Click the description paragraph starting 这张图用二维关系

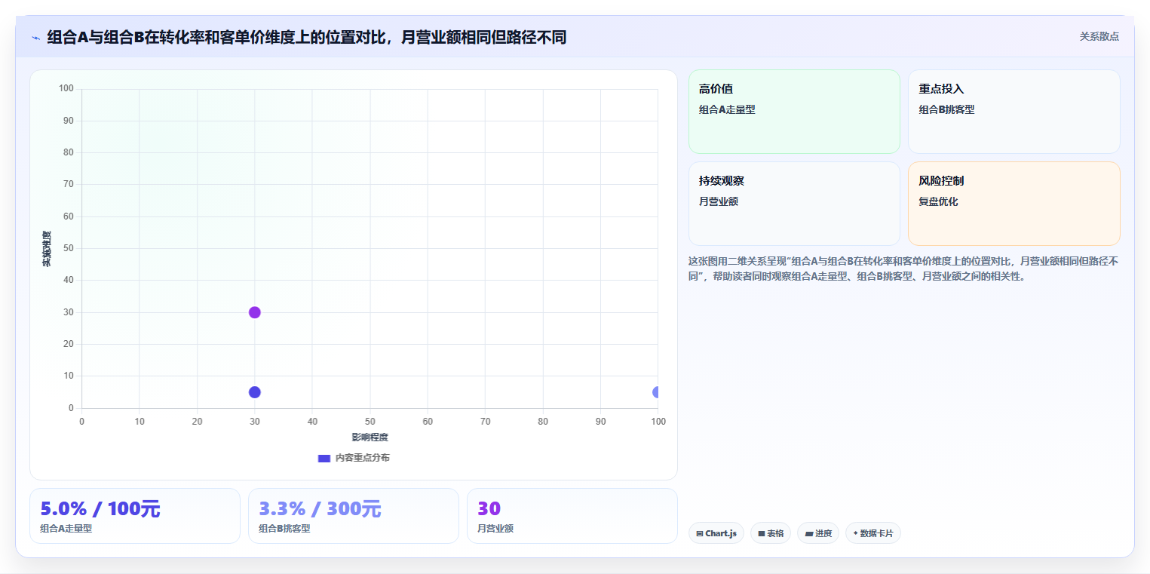pos(903,269)
